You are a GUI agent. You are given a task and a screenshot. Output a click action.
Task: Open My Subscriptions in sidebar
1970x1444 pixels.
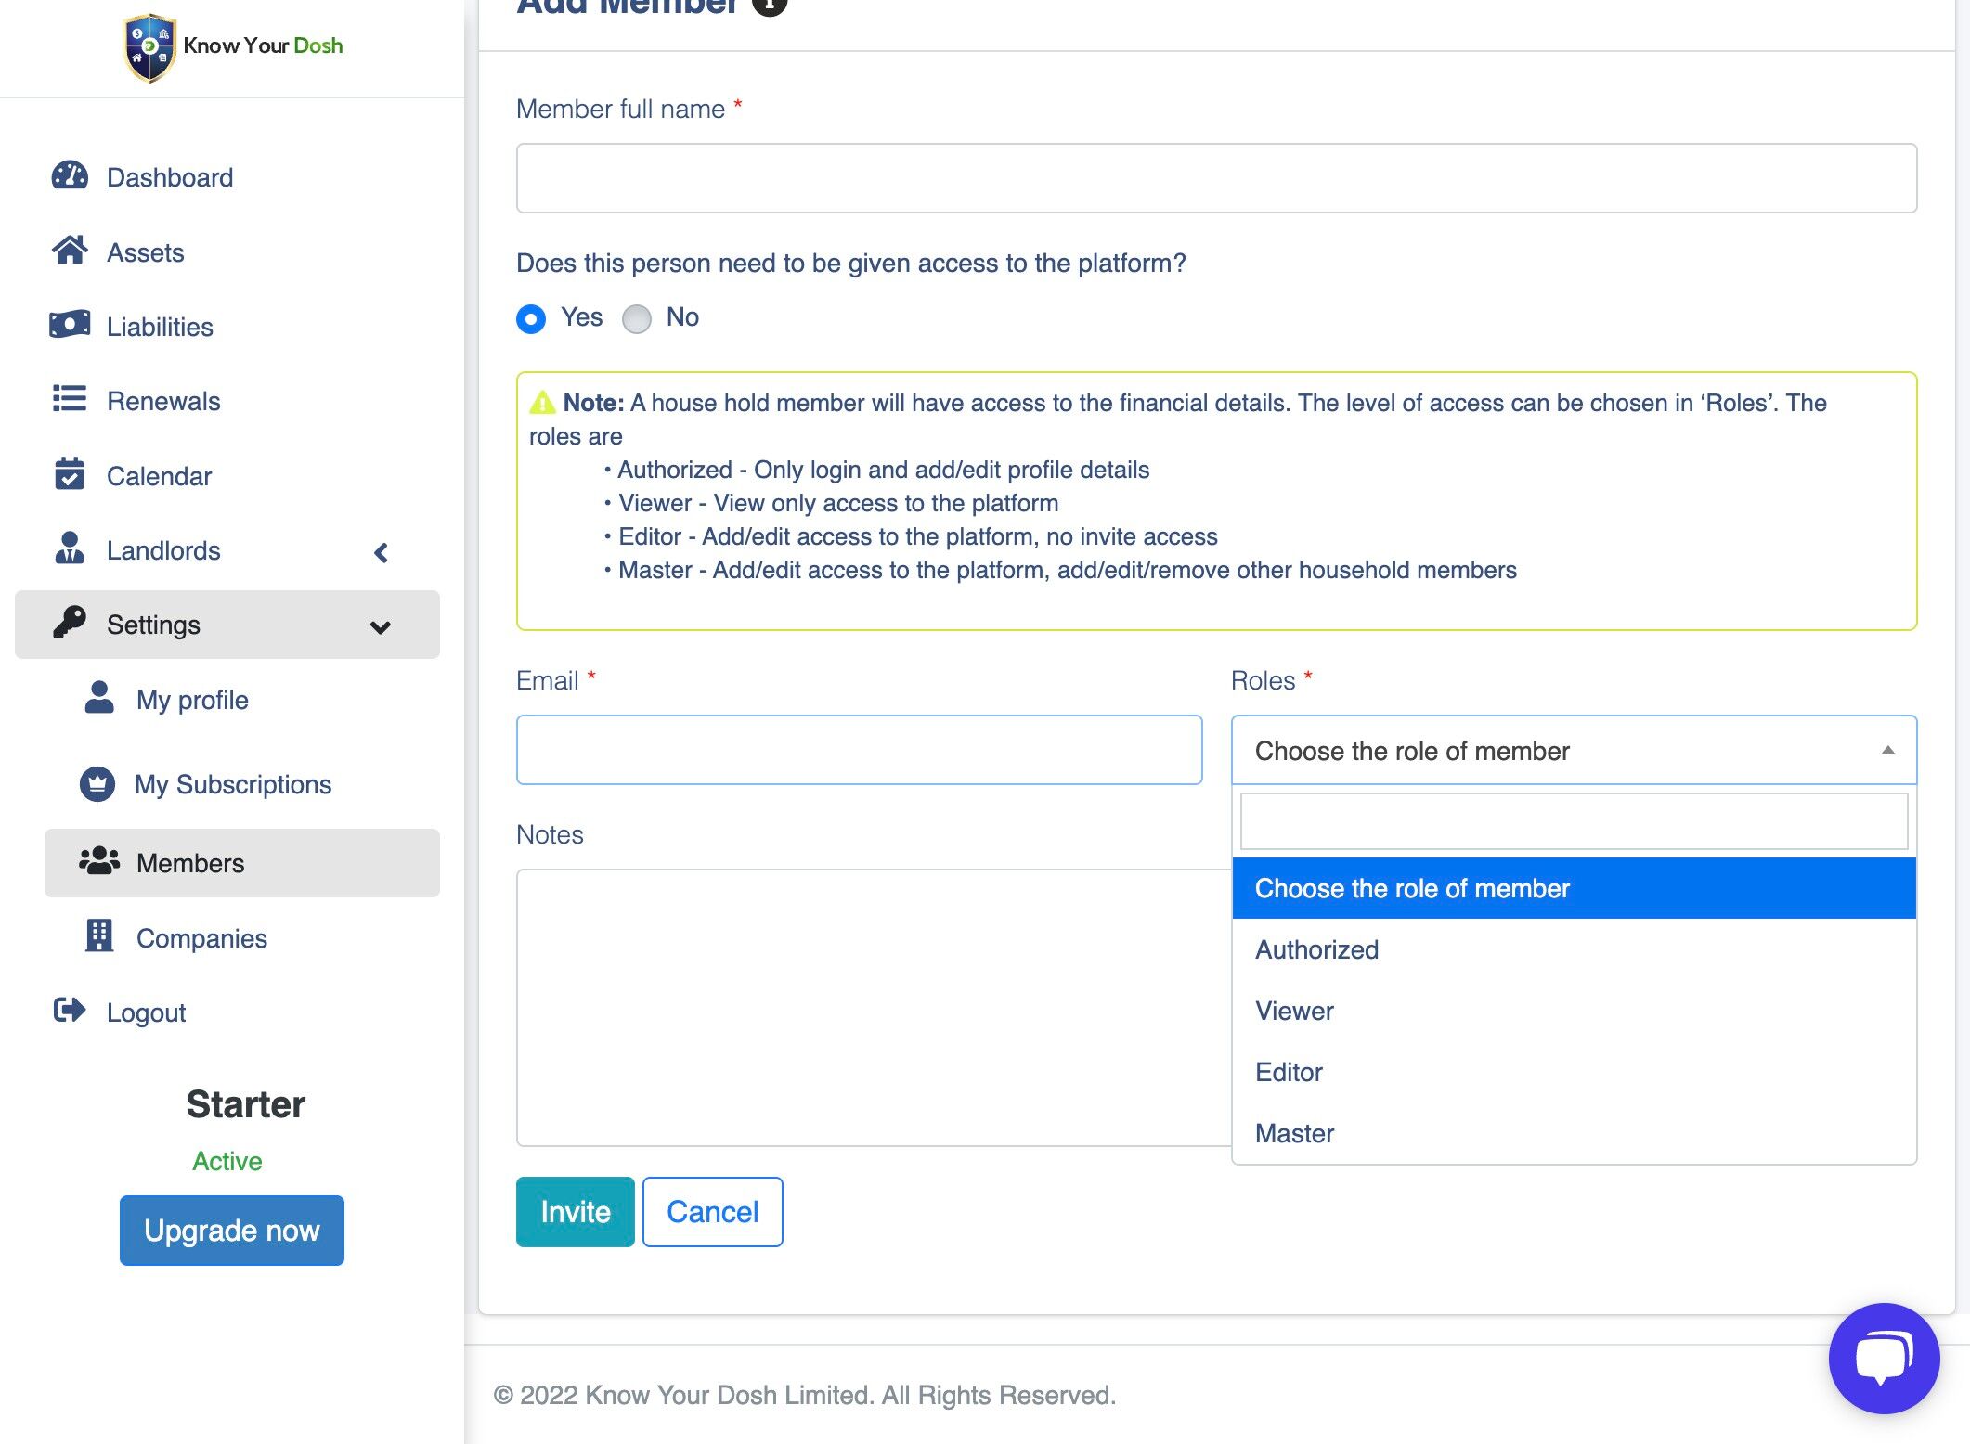point(232,784)
